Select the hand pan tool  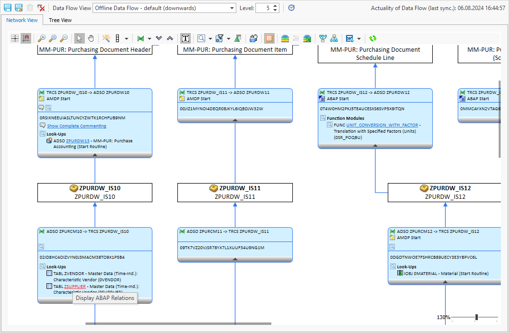click(x=91, y=38)
